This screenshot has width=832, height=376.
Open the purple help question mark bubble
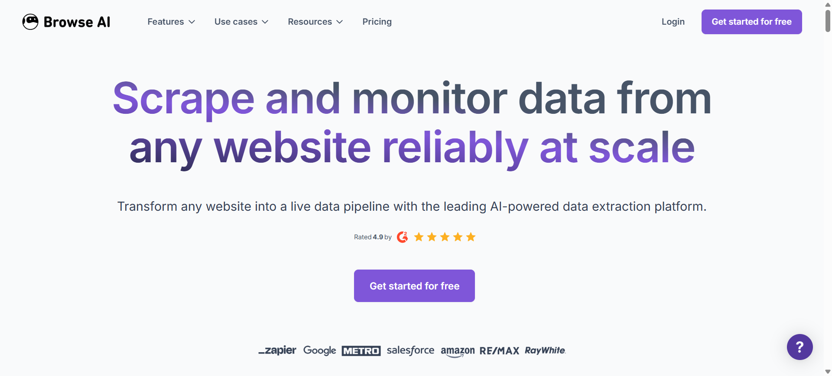click(x=799, y=347)
